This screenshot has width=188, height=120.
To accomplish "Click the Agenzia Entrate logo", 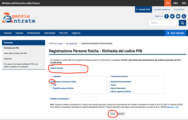I will 19,18.
